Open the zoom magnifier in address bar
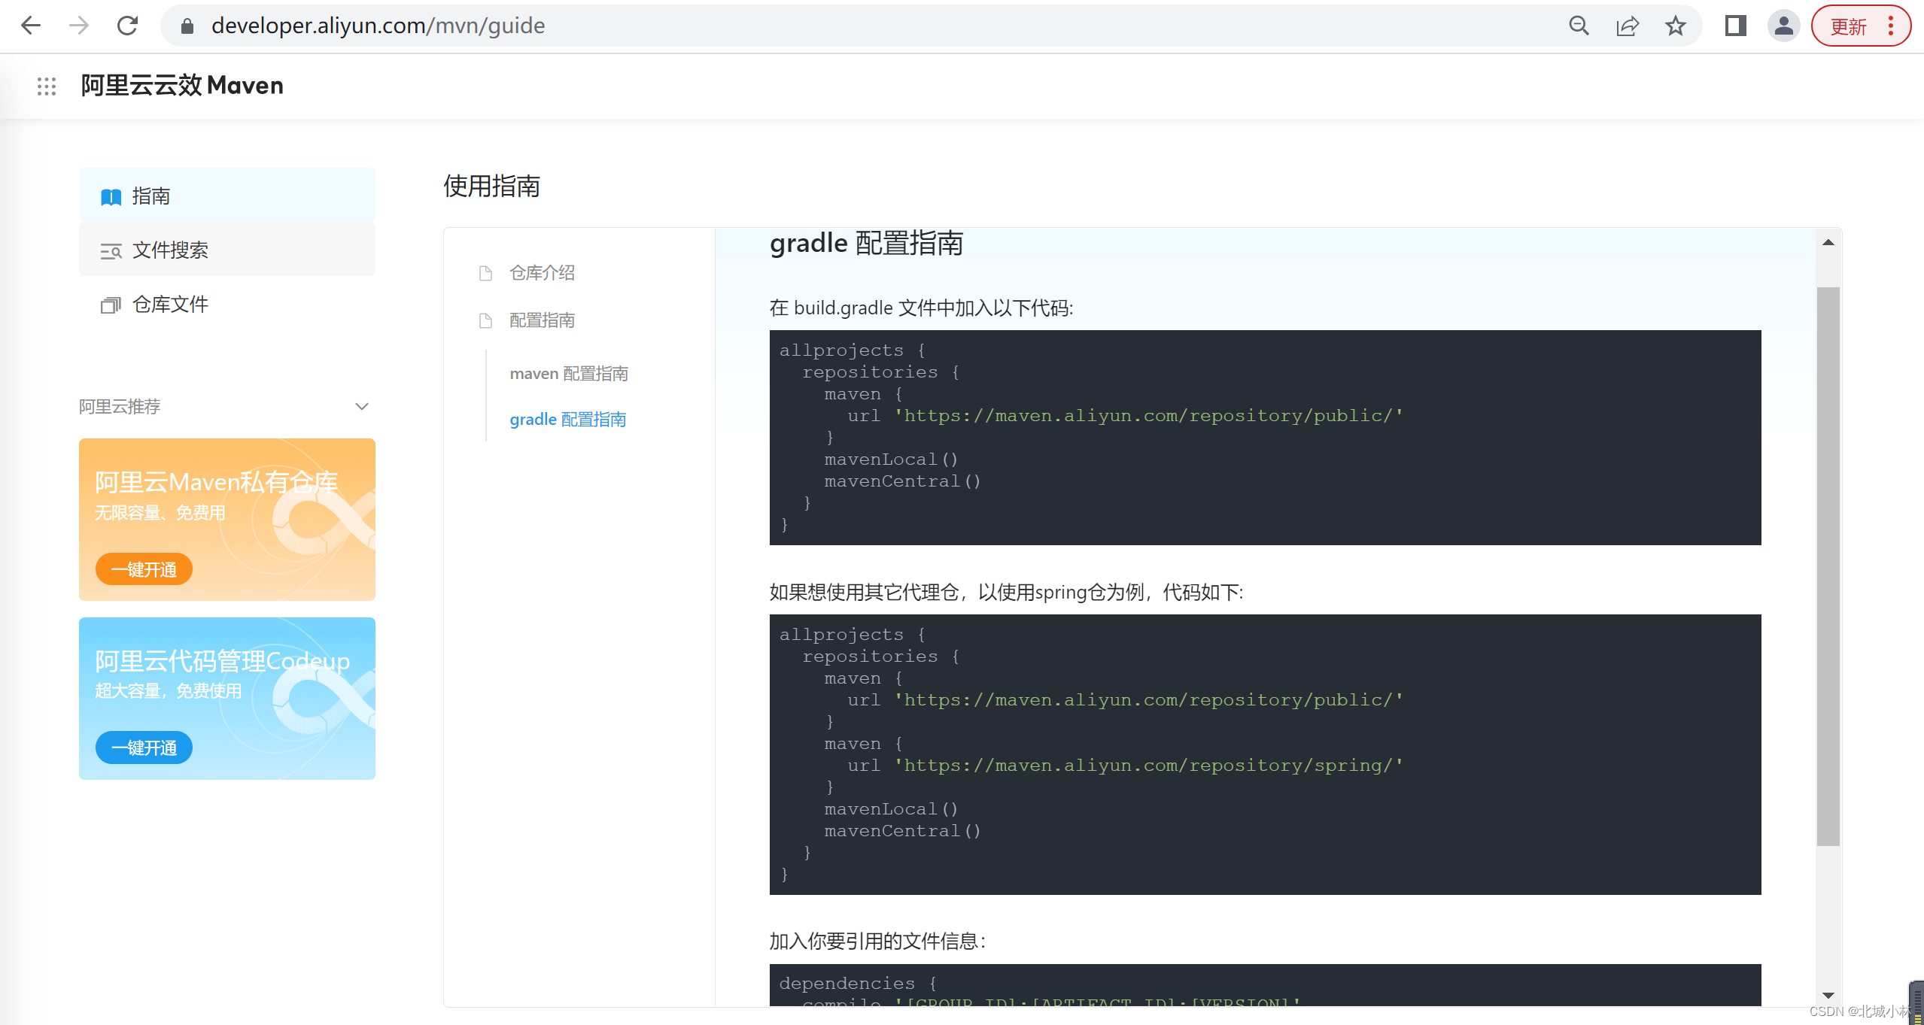 (1579, 26)
